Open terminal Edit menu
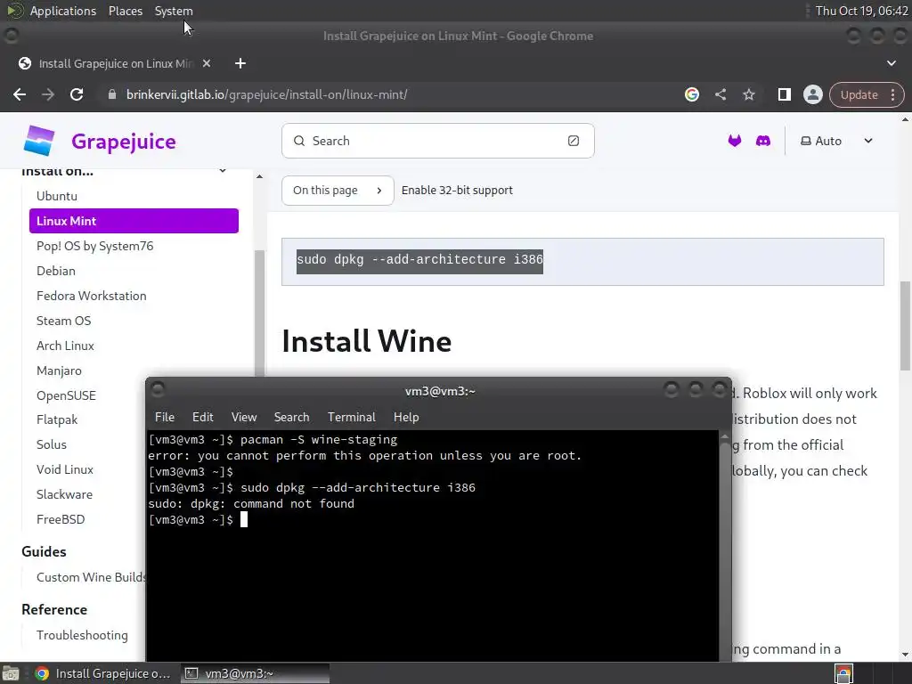The height and width of the screenshot is (684, 912). pos(202,417)
